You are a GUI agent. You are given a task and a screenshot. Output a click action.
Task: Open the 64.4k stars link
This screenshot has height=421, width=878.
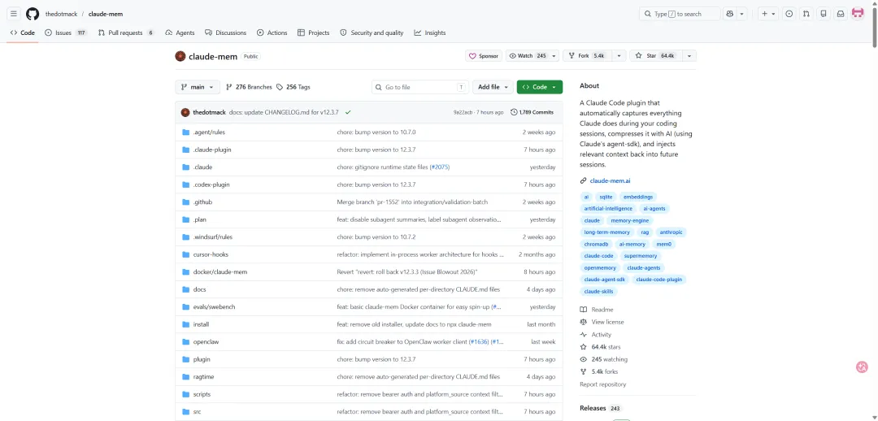point(600,347)
